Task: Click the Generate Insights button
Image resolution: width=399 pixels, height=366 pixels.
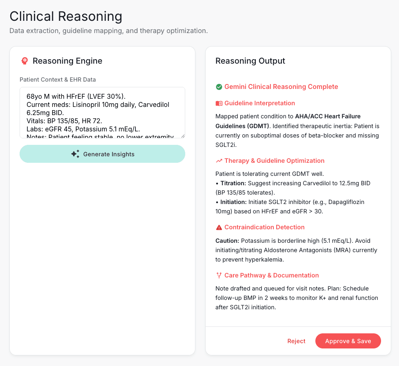Action: pos(102,154)
